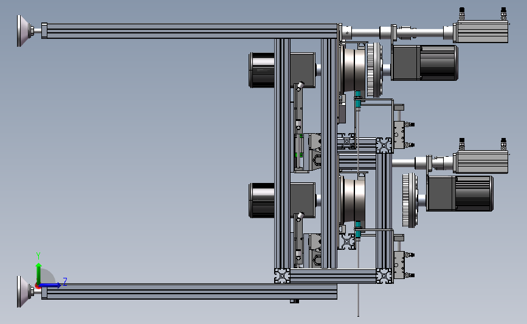The width and height of the screenshot is (527, 324).
Task: Select the light-gray servo motor at top right
Action: (481, 32)
